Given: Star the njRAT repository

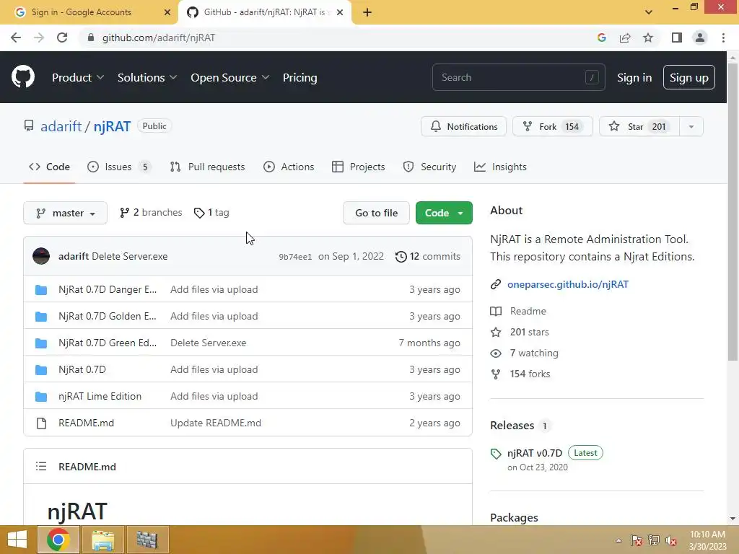Looking at the screenshot, I should coord(639,126).
